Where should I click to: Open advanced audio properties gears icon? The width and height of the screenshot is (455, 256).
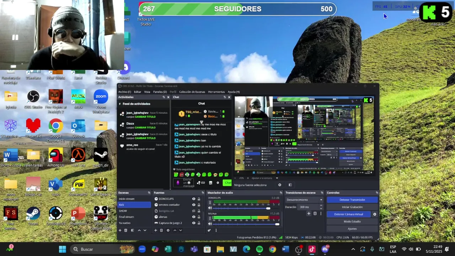pyautogui.click(x=209, y=230)
